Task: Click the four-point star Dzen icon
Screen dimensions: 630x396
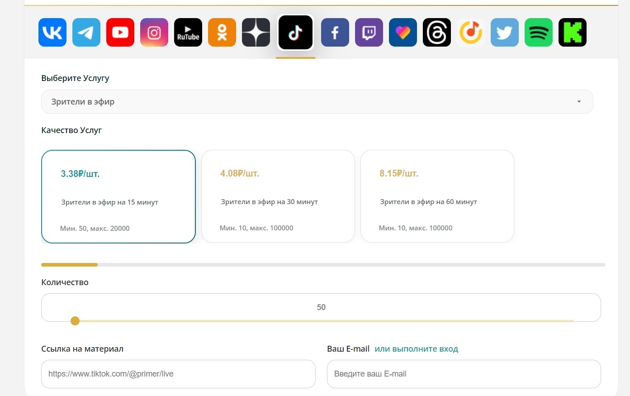Action: [256, 33]
